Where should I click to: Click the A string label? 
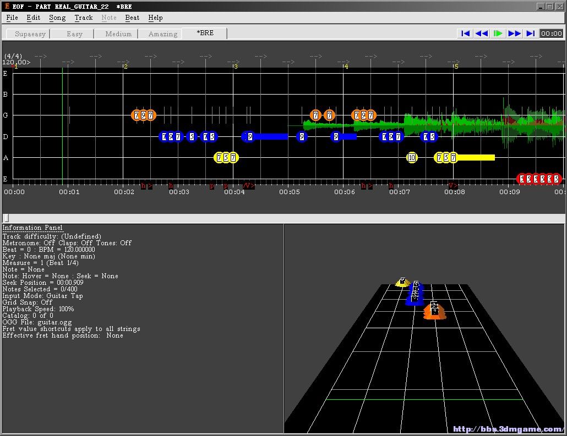pyautogui.click(x=6, y=158)
